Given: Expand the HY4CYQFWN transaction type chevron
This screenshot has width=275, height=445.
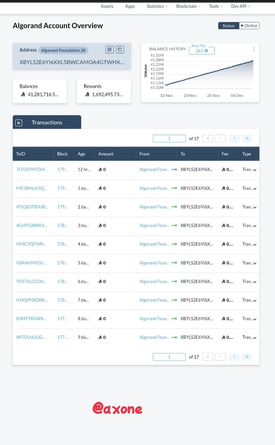Looking at the screenshot, I should (x=255, y=245).
